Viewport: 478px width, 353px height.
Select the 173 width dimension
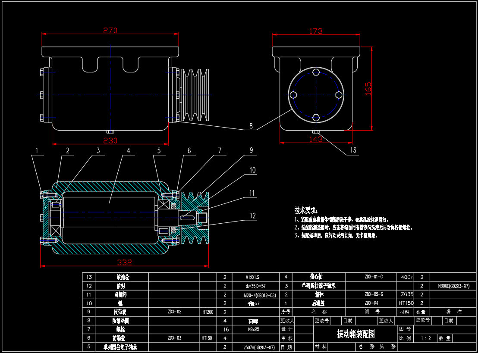click(x=316, y=31)
